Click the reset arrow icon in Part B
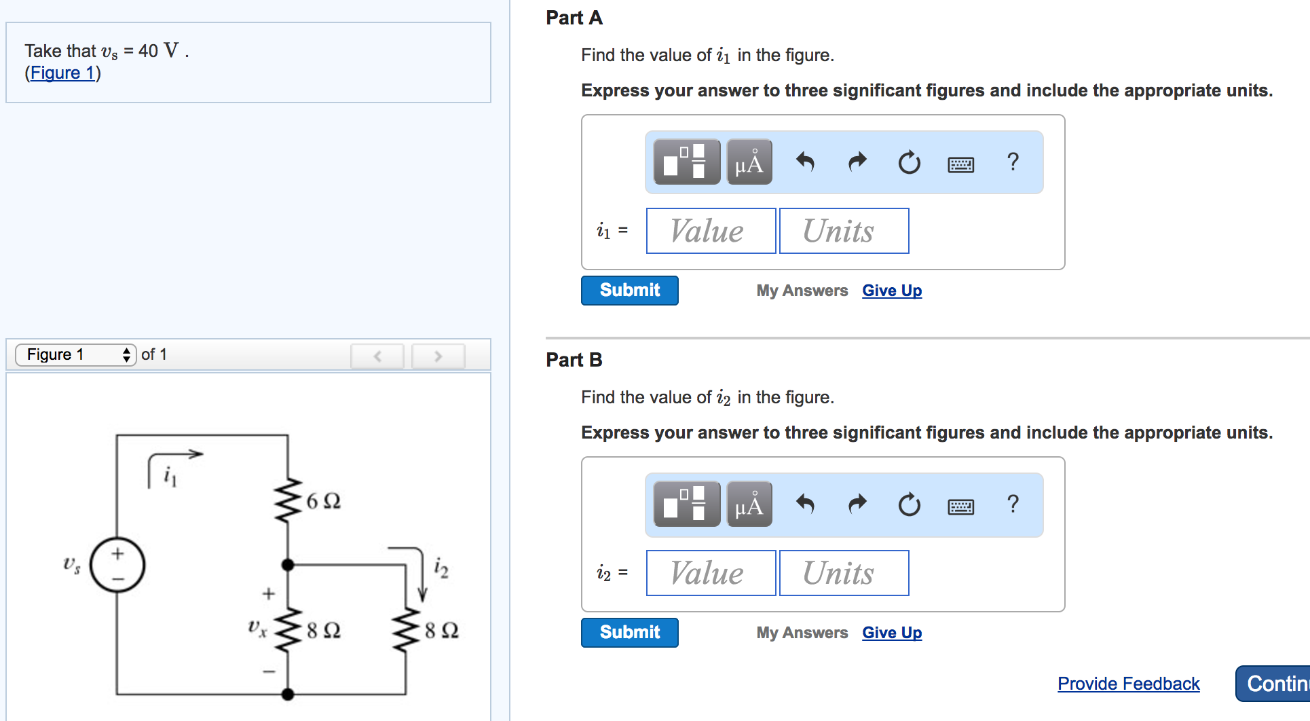 click(909, 504)
